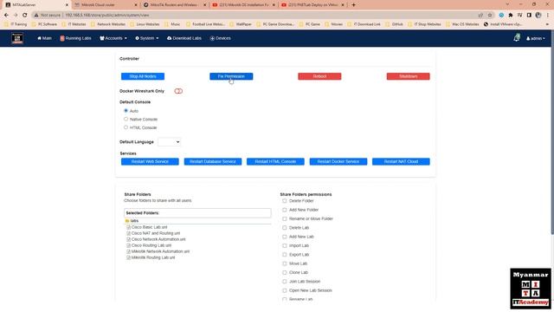Go to Main in the navbar
This screenshot has height=312, width=554.
(x=44, y=38)
